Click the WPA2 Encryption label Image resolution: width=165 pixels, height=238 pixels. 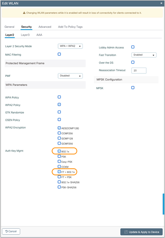[x=15, y=128]
